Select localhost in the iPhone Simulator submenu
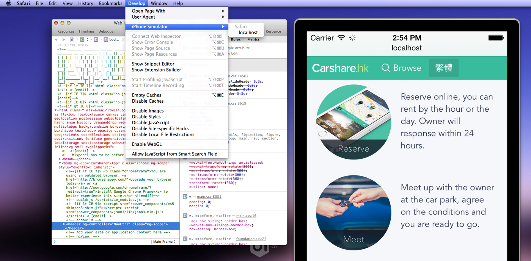Screen dimensions: 531x261 248,33
